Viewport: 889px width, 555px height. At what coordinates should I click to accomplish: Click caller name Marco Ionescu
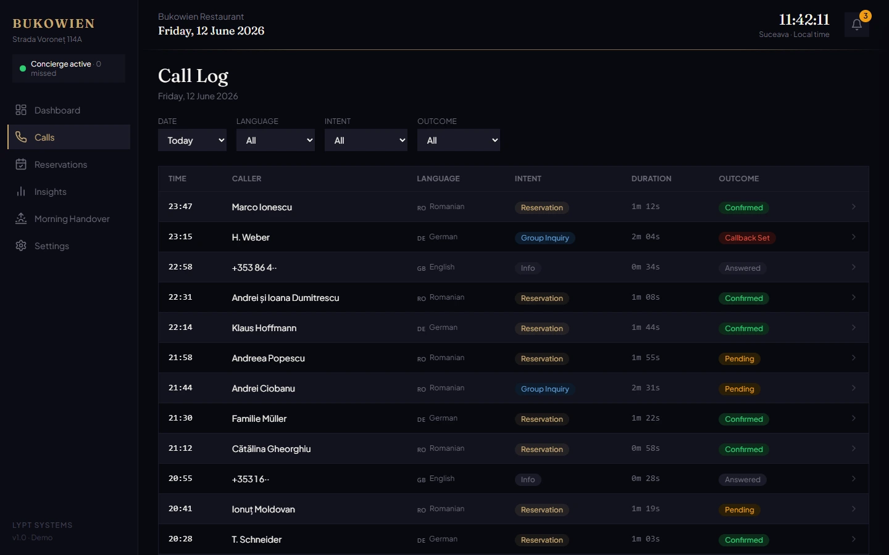click(262, 207)
